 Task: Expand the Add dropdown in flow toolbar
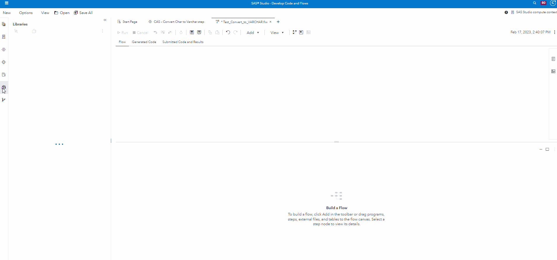click(253, 33)
